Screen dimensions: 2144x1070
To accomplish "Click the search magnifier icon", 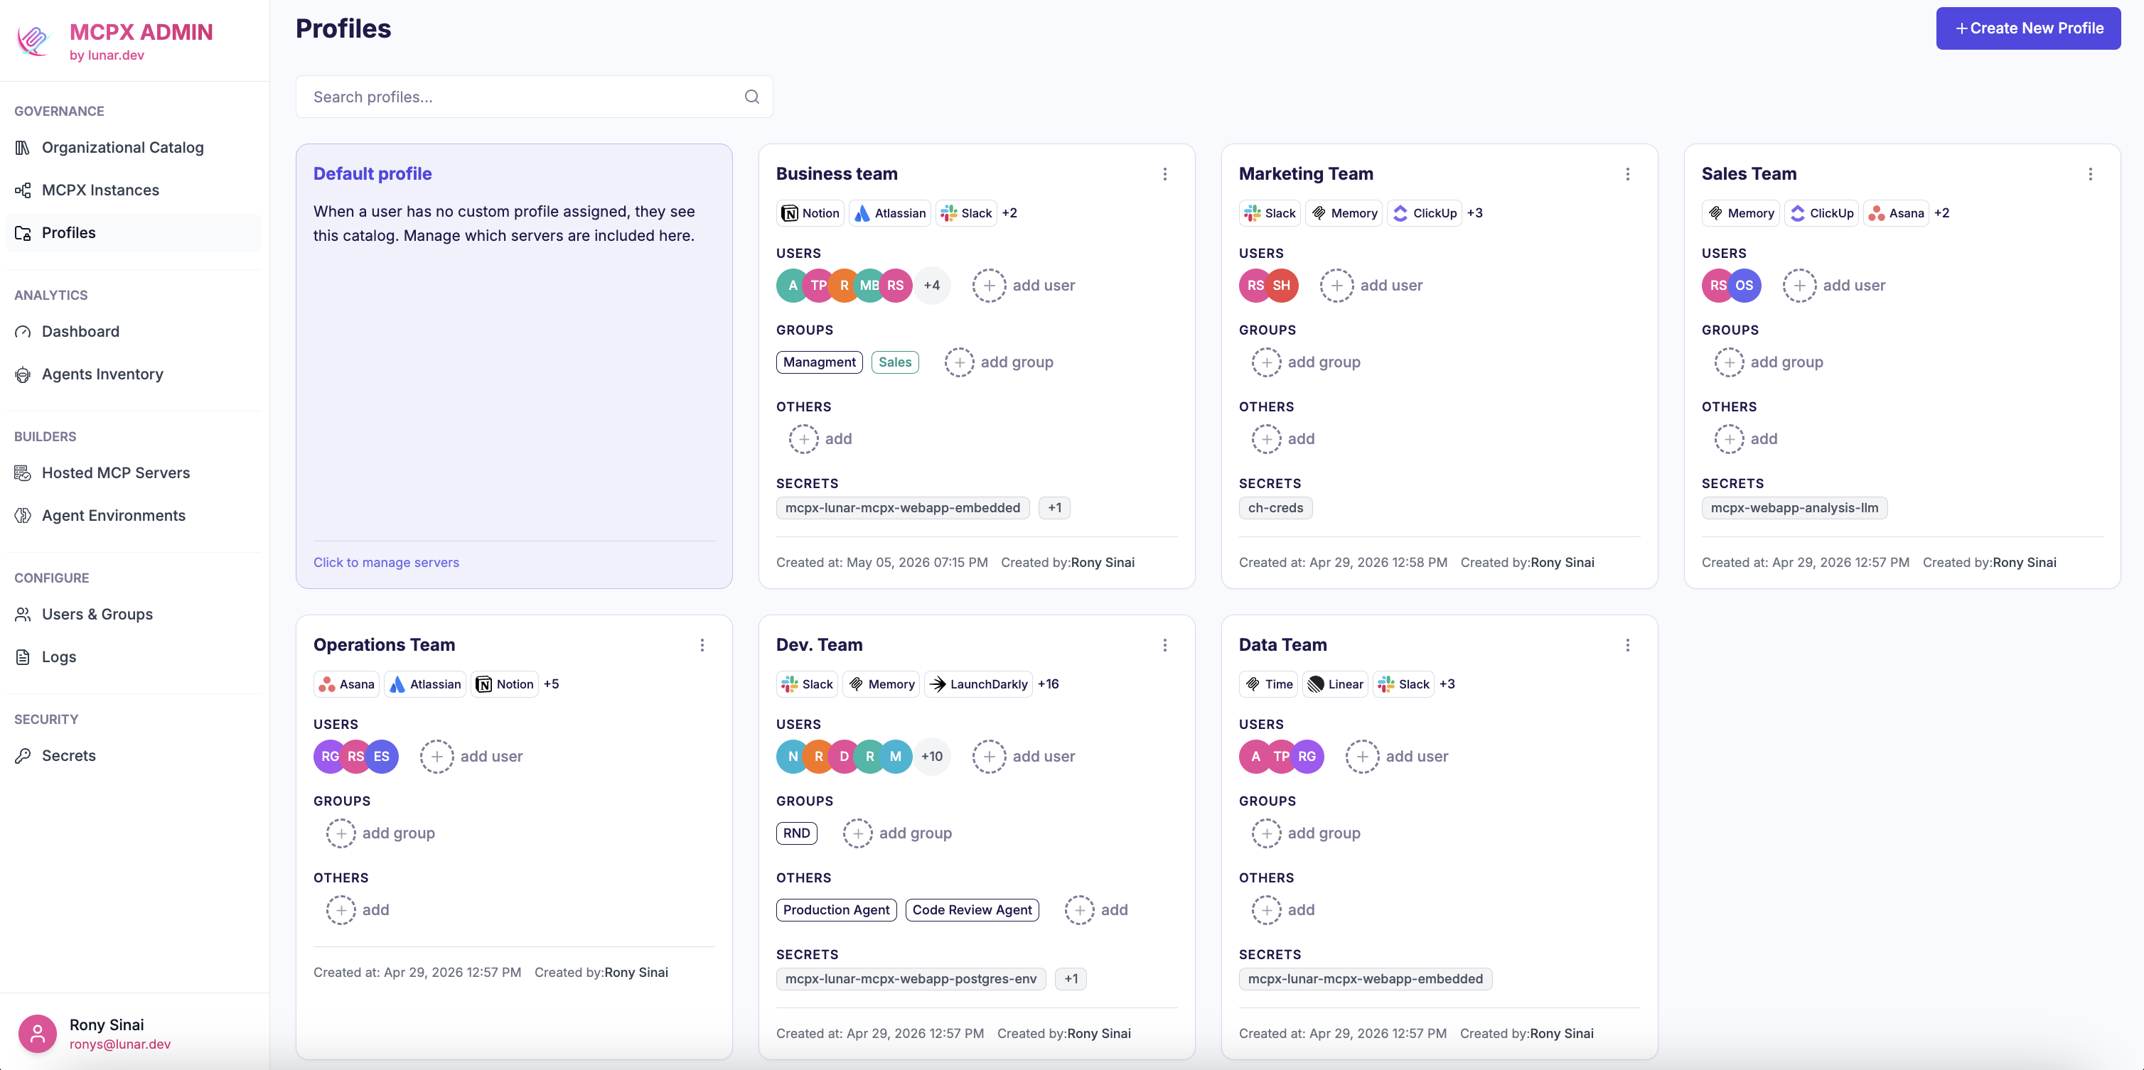I will 751,97.
